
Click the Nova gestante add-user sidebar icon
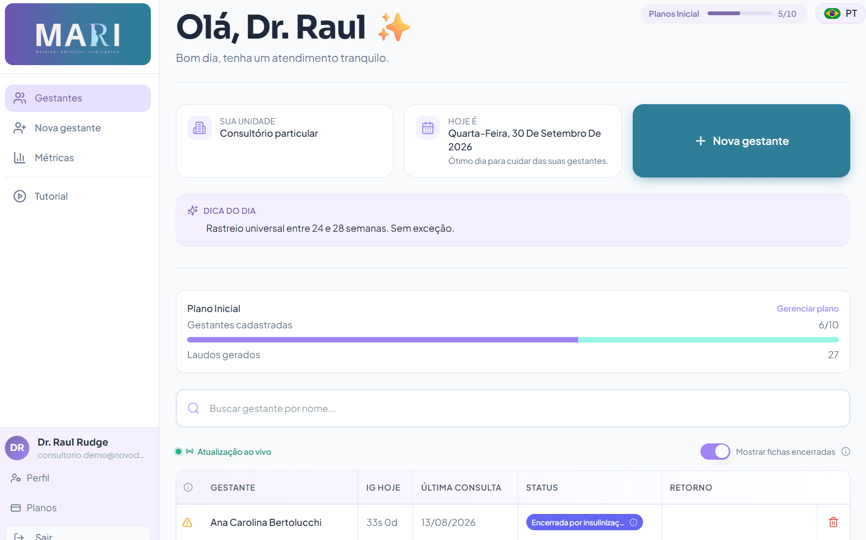click(20, 128)
